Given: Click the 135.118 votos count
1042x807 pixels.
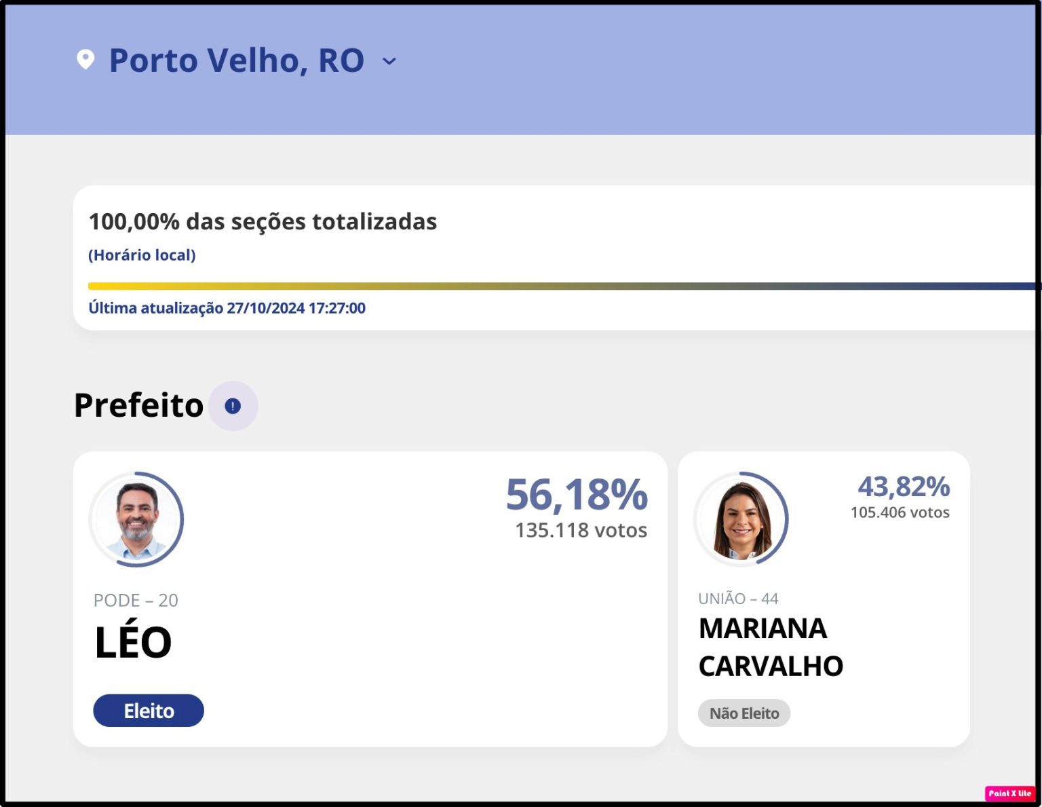Looking at the screenshot, I should click(x=581, y=530).
